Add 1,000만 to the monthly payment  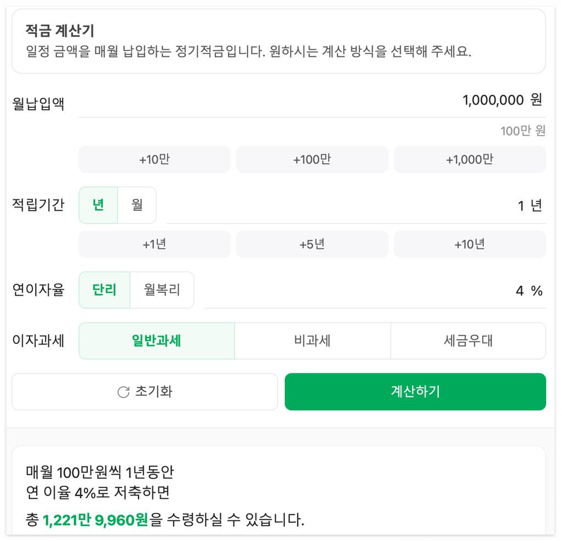[470, 159]
